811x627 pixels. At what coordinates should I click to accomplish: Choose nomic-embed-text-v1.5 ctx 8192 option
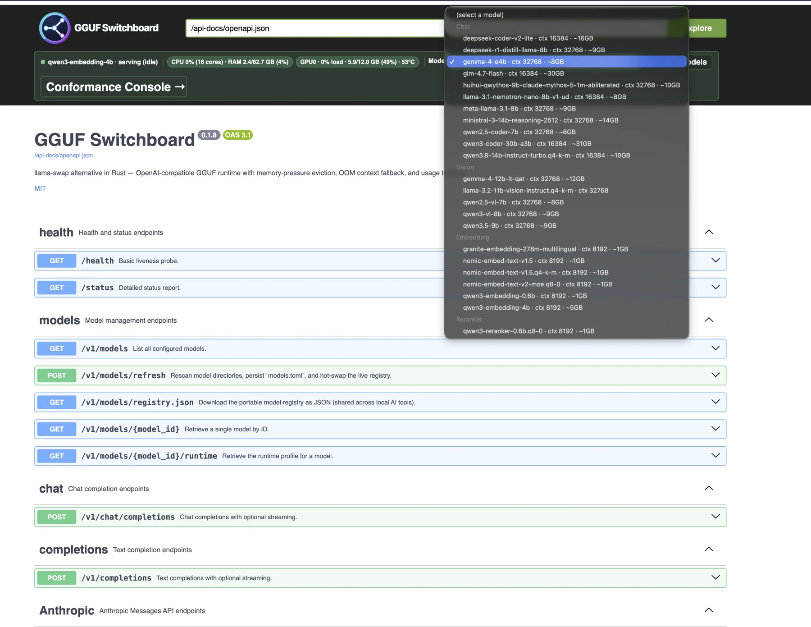click(x=566, y=261)
